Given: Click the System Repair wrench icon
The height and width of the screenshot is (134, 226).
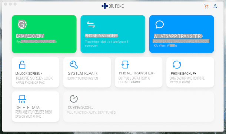Looking at the screenshot, I should (74, 65).
